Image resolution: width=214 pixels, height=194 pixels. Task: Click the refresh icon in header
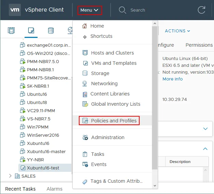click(202, 10)
